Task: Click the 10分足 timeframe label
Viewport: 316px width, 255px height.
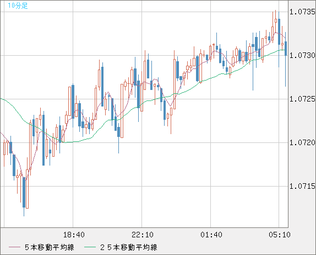Action: pyautogui.click(x=18, y=6)
